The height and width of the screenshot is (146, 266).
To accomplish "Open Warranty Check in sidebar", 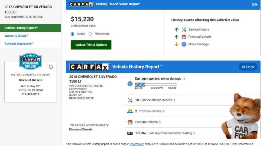I will [17, 36].
